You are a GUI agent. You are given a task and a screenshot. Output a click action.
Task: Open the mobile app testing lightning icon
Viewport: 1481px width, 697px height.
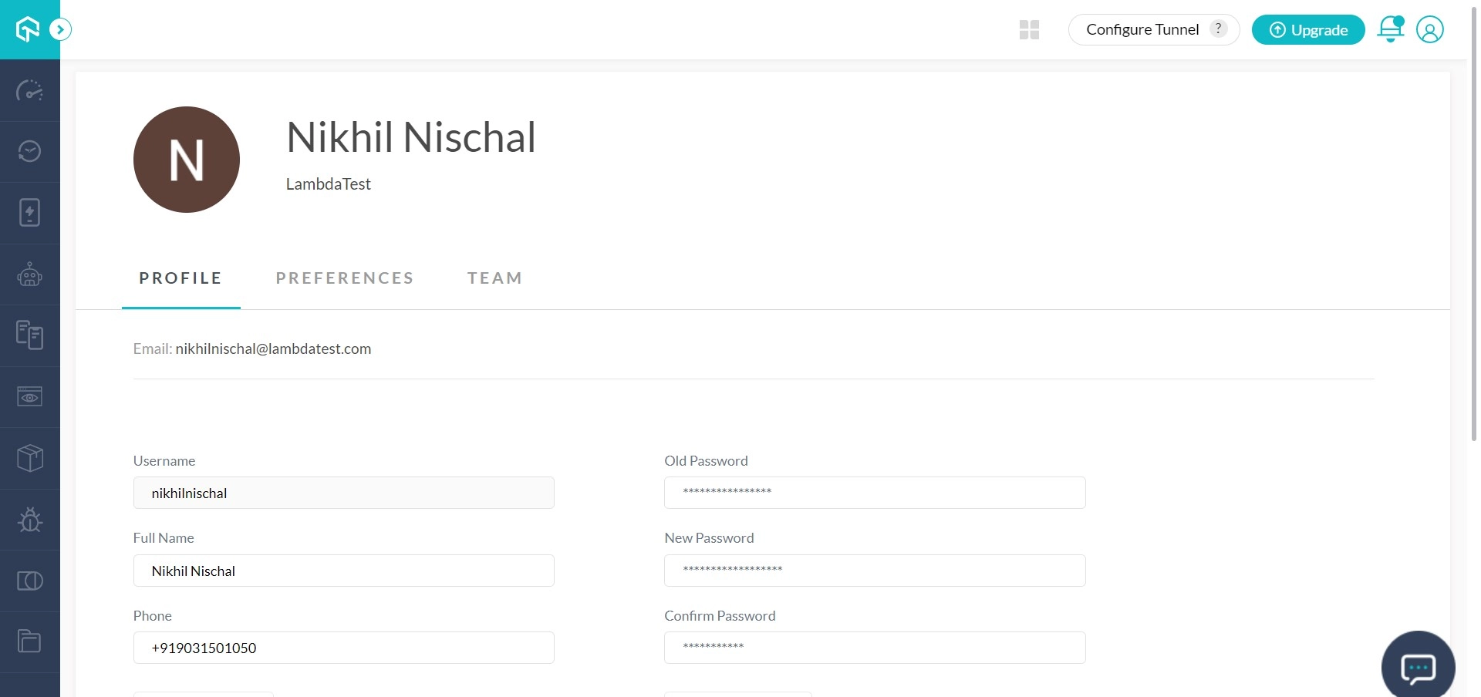29,213
